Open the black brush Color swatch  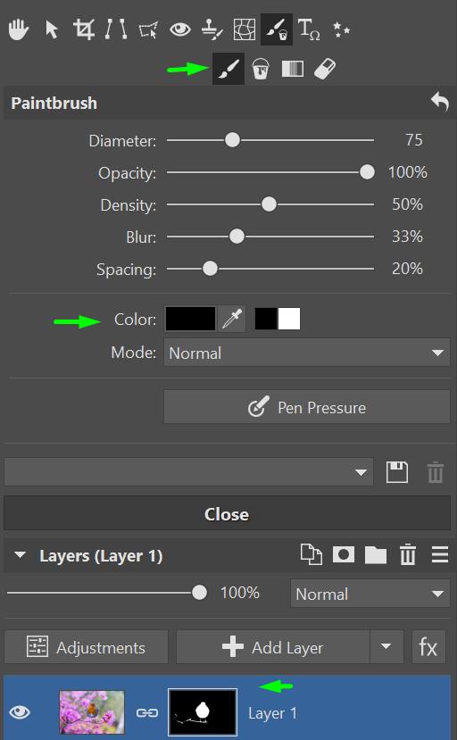tap(190, 319)
